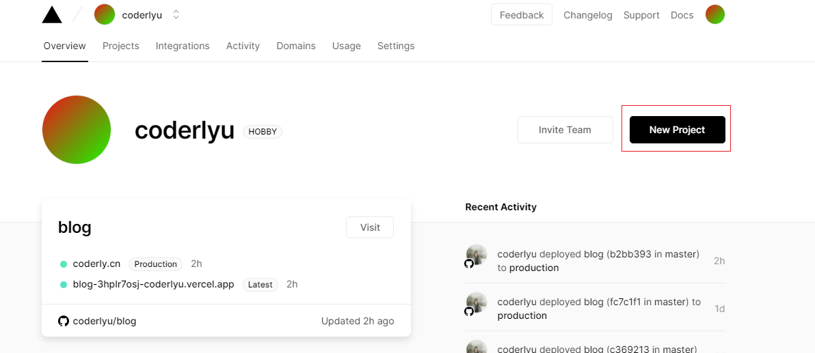The image size is (815, 353).
Task: Open the blog project title
Action: (x=75, y=227)
